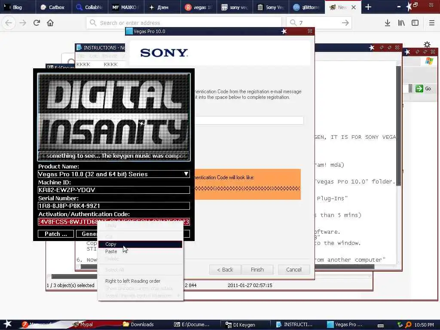This screenshot has height=330, width=440.
Task: Open Downloads folder from the taskbar
Action: coord(139,324)
